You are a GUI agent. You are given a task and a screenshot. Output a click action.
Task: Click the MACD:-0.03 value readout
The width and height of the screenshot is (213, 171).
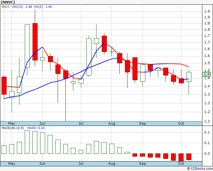[x=35, y=128]
